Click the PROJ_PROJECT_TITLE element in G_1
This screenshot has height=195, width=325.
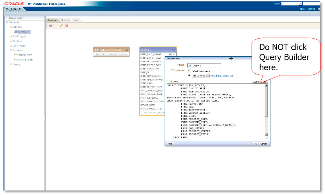[151, 109]
